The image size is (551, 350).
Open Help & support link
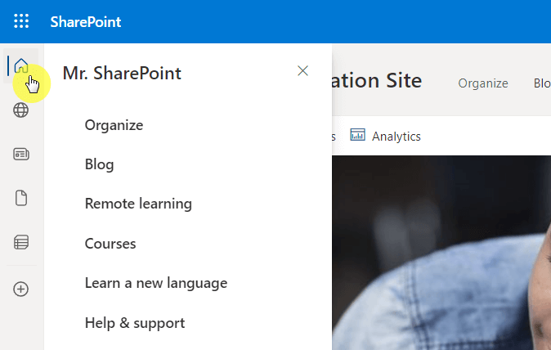click(135, 323)
